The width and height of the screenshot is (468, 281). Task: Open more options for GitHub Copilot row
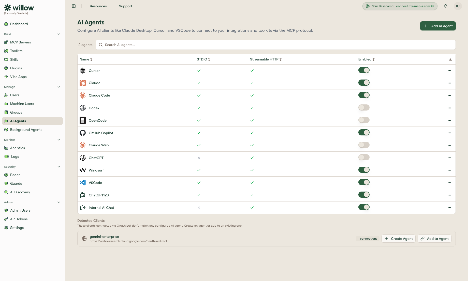pyautogui.click(x=449, y=133)
